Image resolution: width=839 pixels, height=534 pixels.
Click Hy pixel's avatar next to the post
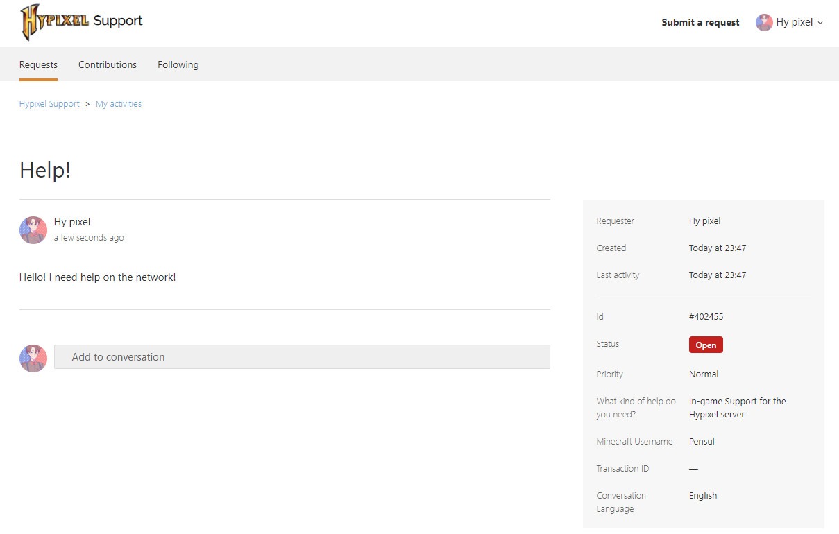point(33,230)
